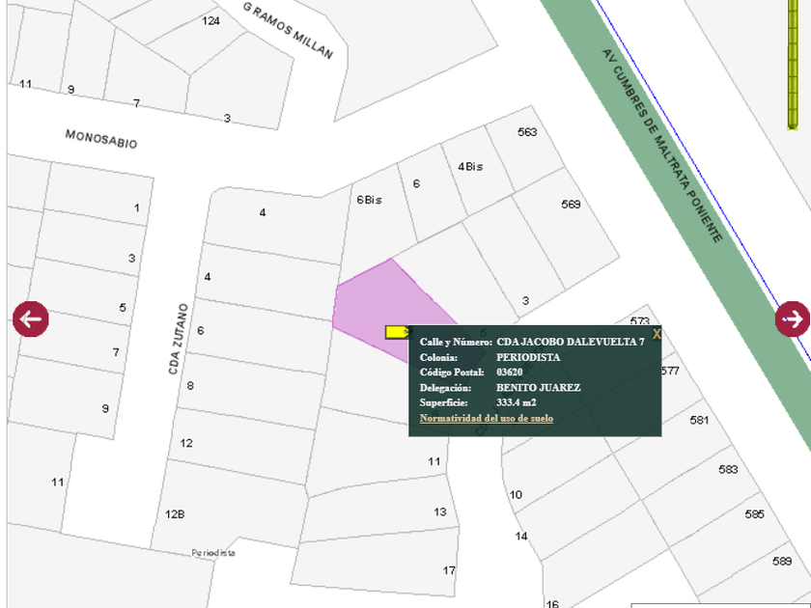Click parcel numbered 581
Viewport: 811px width, 608px height.
(x=699, y=421)
